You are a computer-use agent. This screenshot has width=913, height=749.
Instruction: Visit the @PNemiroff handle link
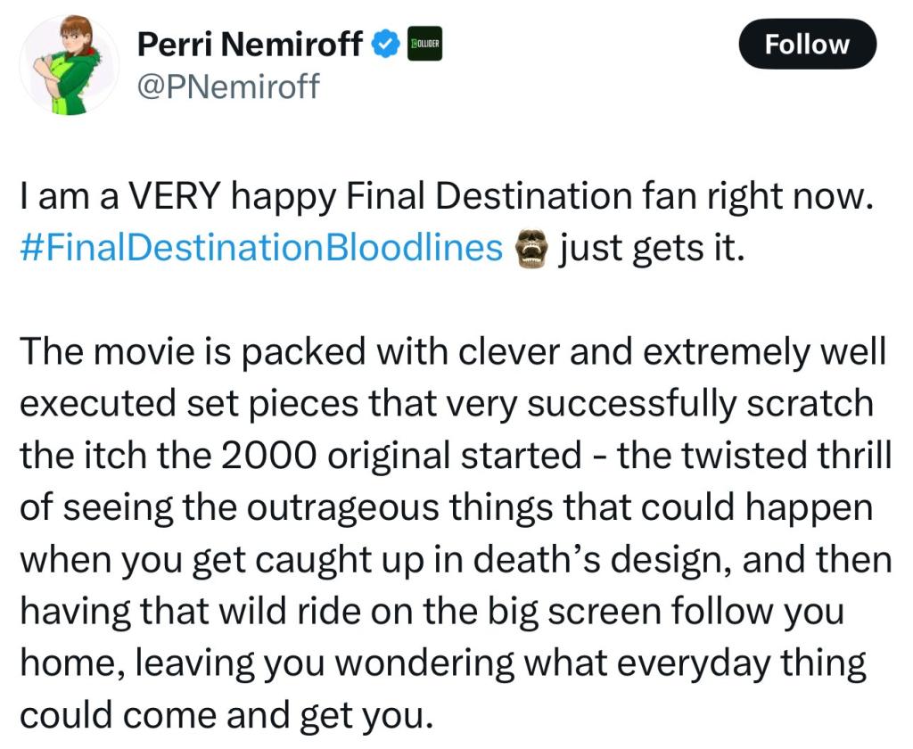[228, 86]
